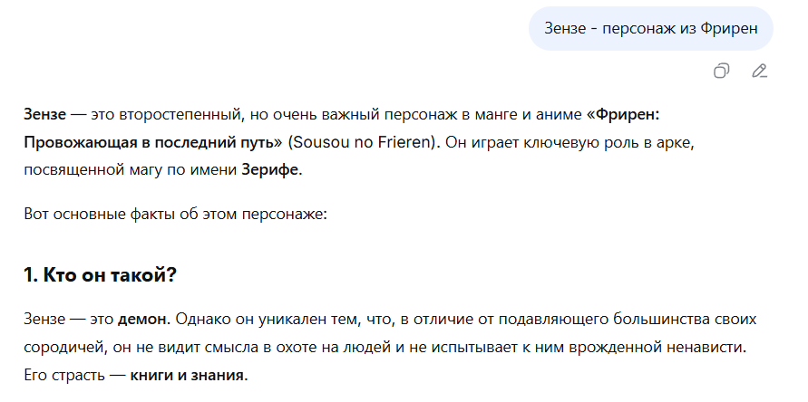Screen dimensions: 808x402
Task: Click the line "Вот основные факты об этом персонаже:"
Action: tap(176, 214)
